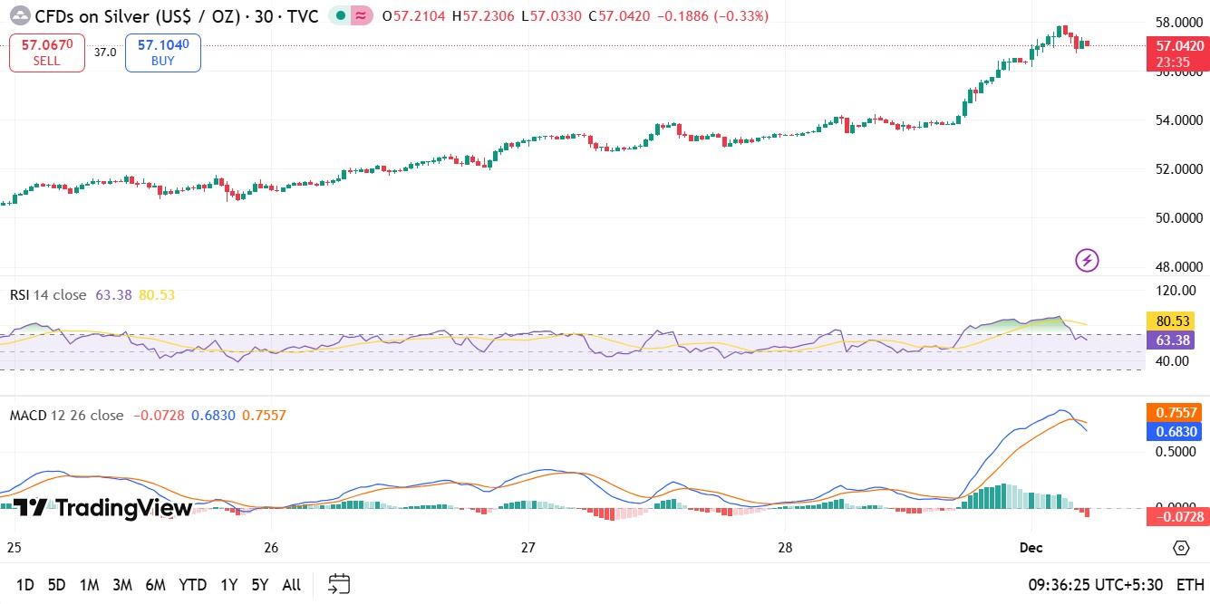Switch to the YTD range tab
This screenshot has height=604, width=1210.
click(191, 585)
